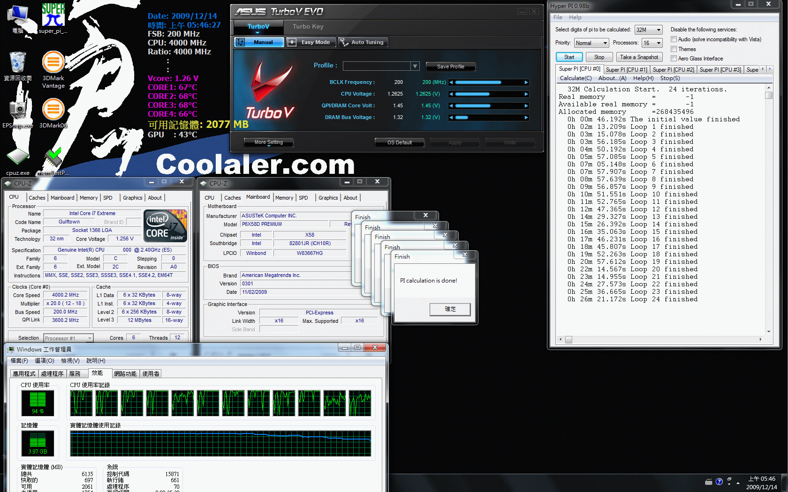Enable Audio service disable checkbox
This screenshot has width=788, height=492.
pyautogui.click(x=674, y=39)
